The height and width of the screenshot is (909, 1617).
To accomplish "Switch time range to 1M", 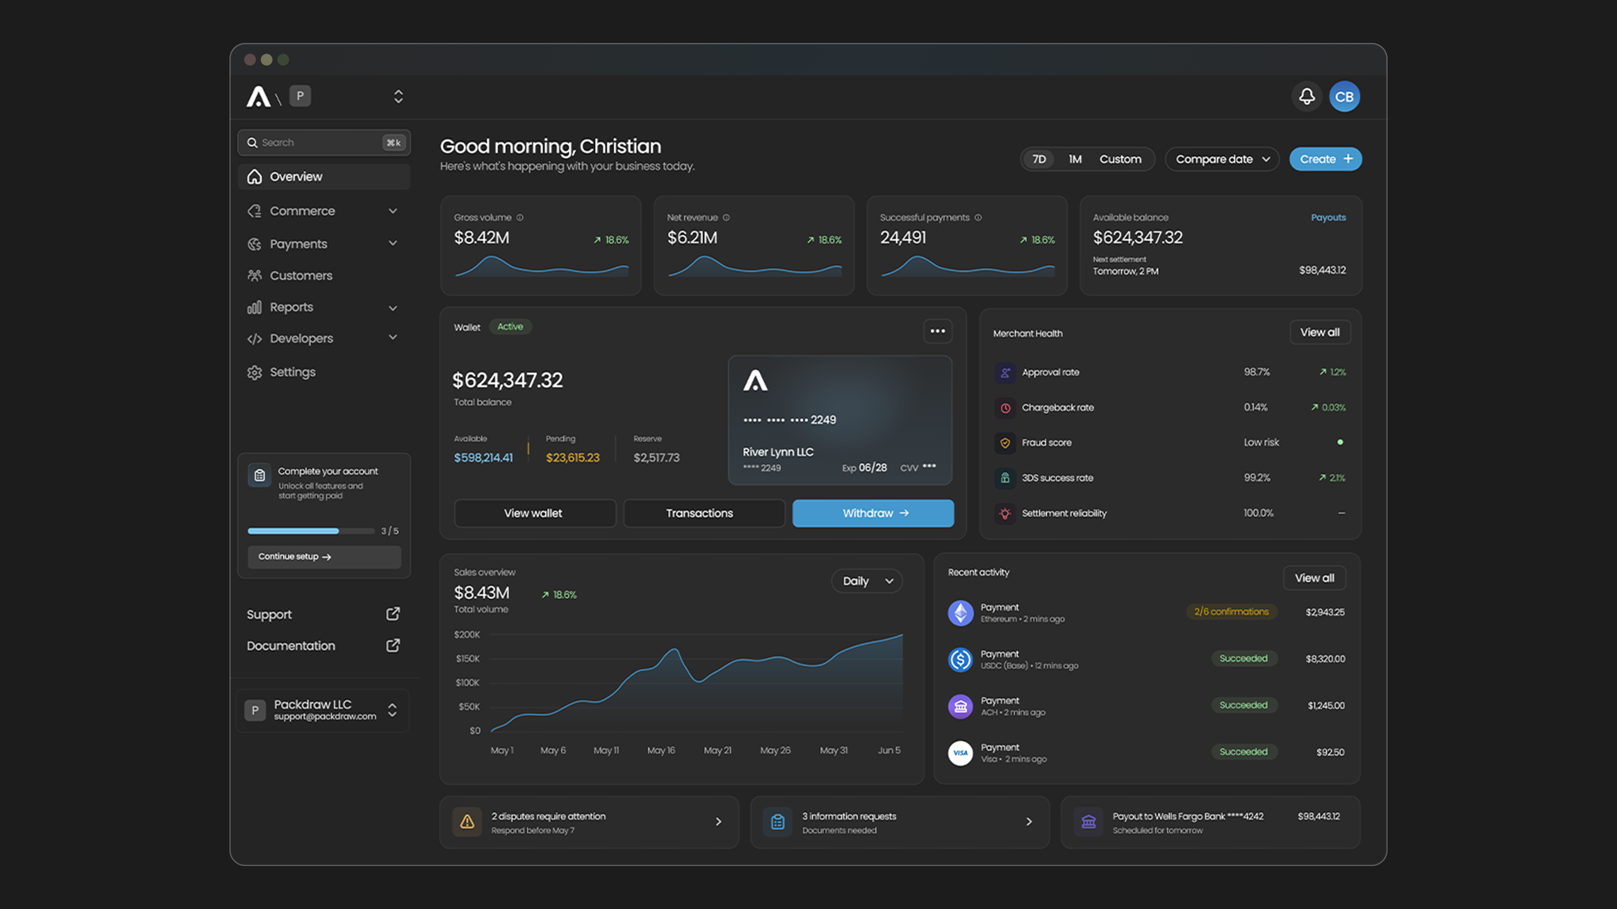I will [1075, 159].
